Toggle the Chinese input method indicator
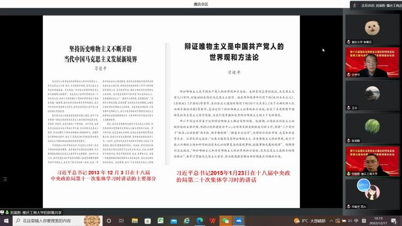 (356, 221)
